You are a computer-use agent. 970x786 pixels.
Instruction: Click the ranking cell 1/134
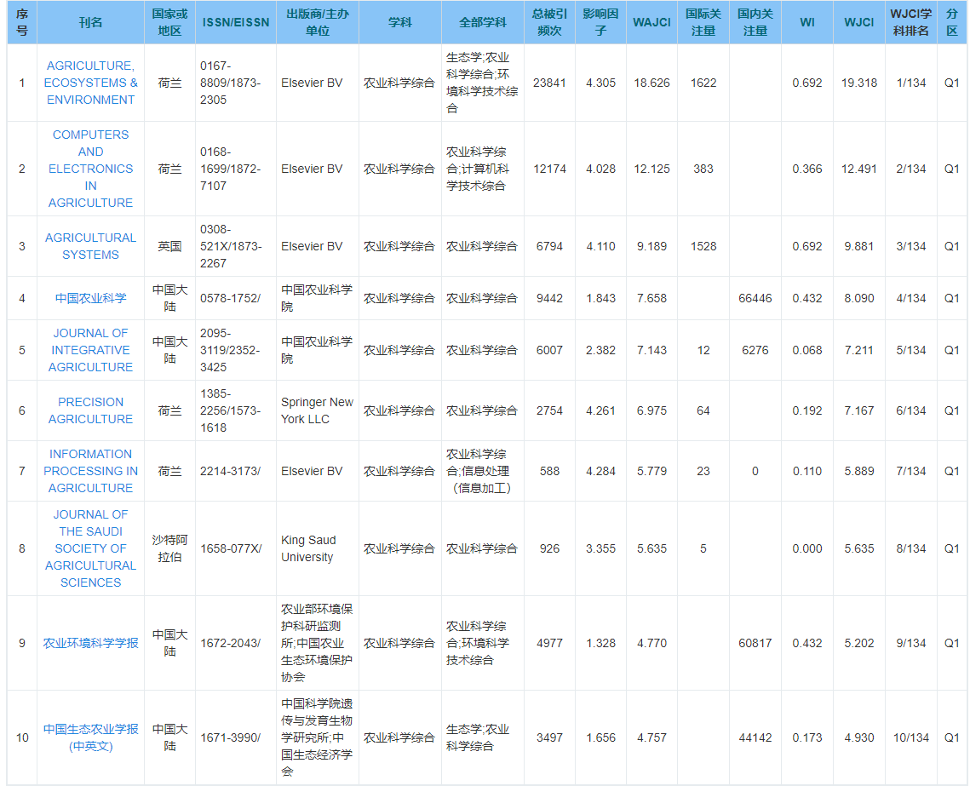coord(911,83)
